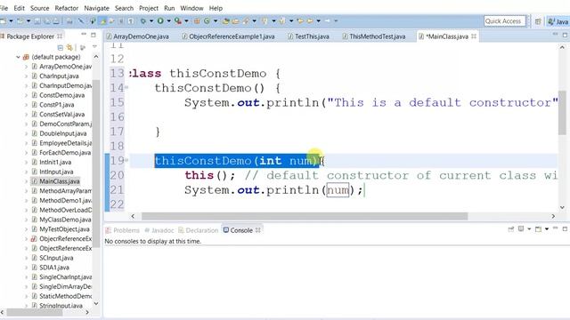This screenshot has width=570, height=320.
Task: Switch to the Javadoc tab
Action: pyautogui.click(x=159, y=230)
